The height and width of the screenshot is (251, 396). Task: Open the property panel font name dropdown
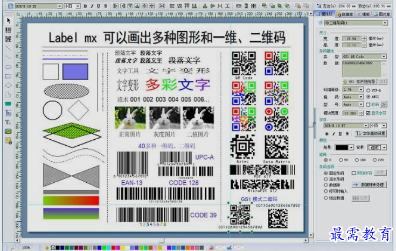point(366,126)
